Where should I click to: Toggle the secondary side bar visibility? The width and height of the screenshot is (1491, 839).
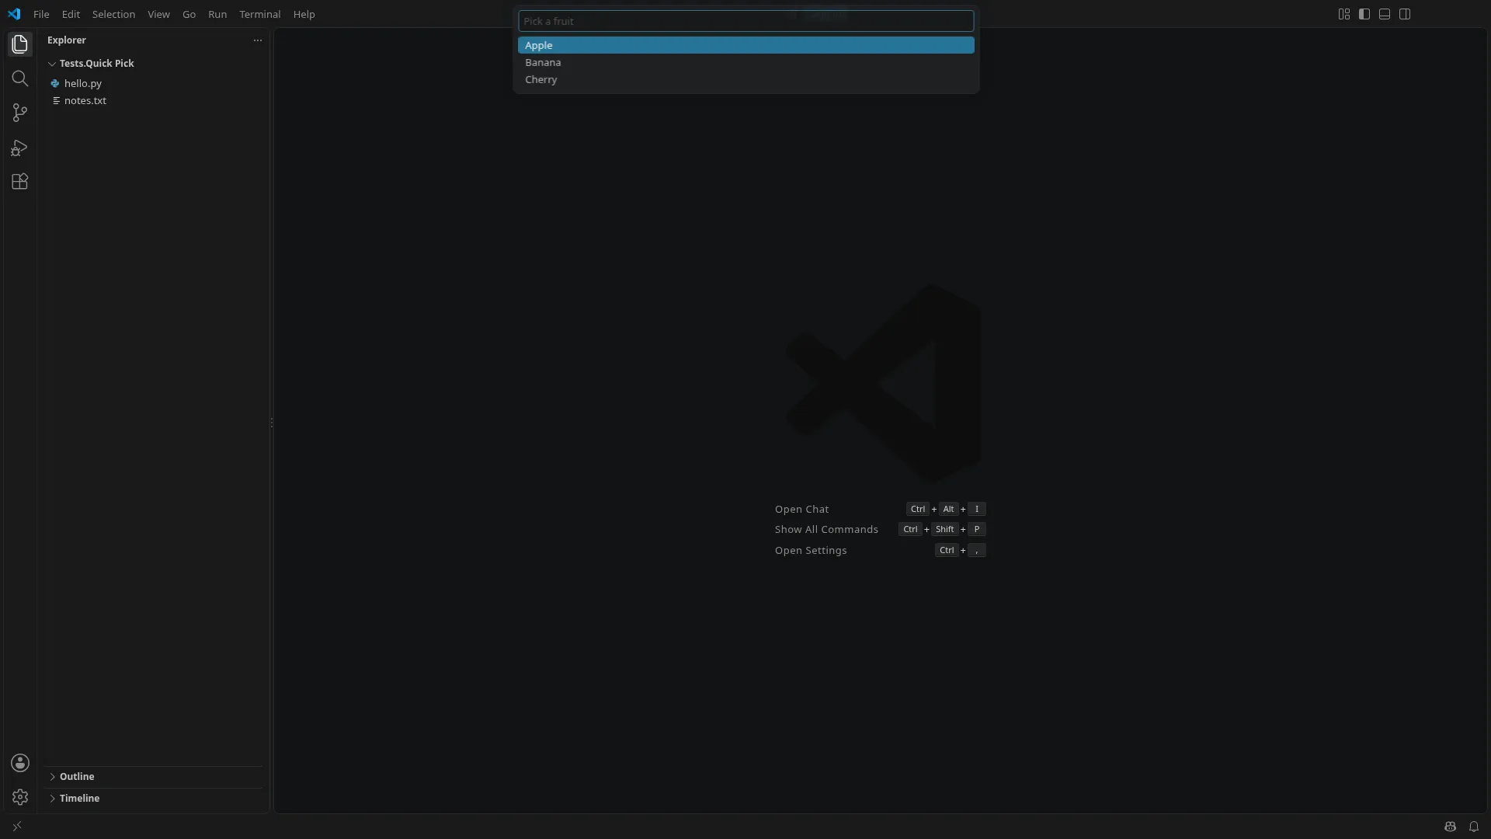coord(1405,14)
